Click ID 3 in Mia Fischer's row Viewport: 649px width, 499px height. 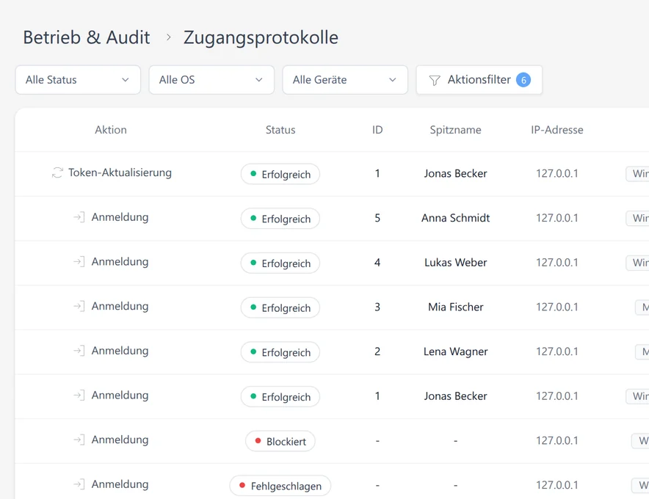377,307
